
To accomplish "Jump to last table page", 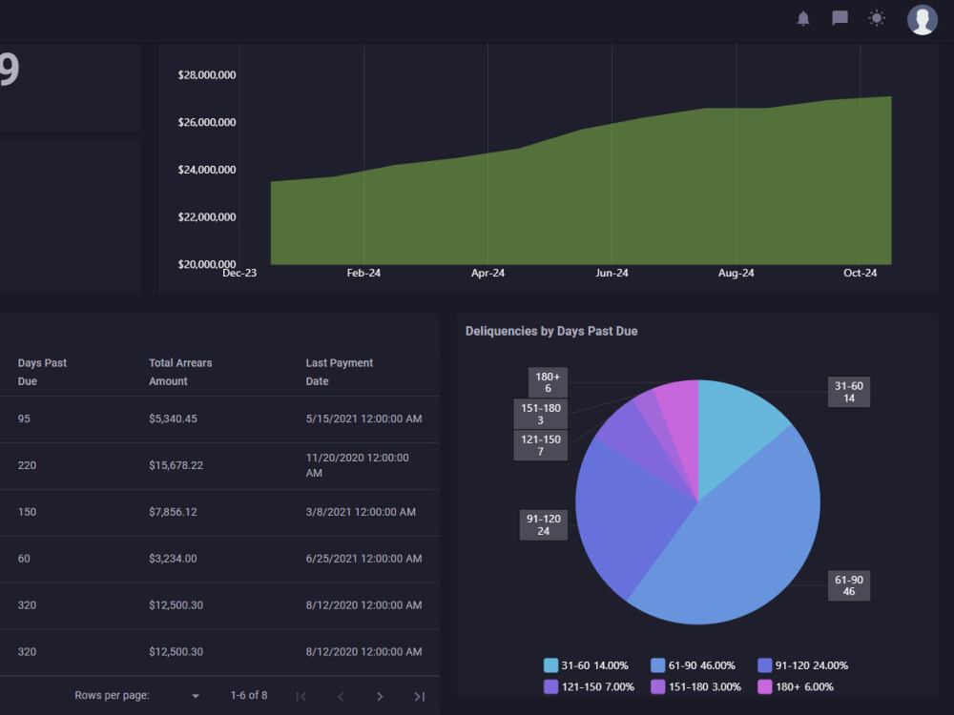I will tap(419, 696).
